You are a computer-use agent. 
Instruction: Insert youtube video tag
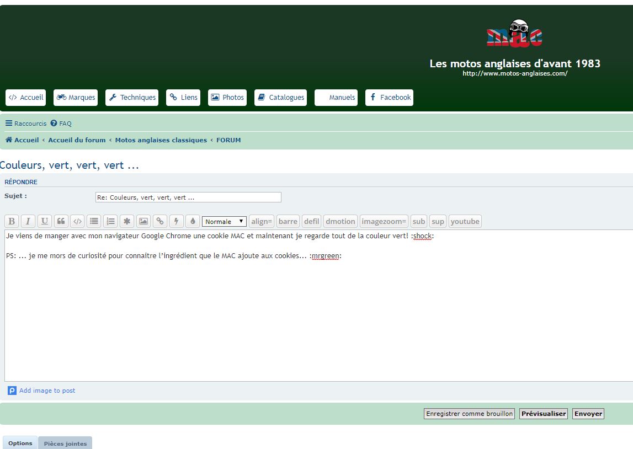[x=465, y=221]
